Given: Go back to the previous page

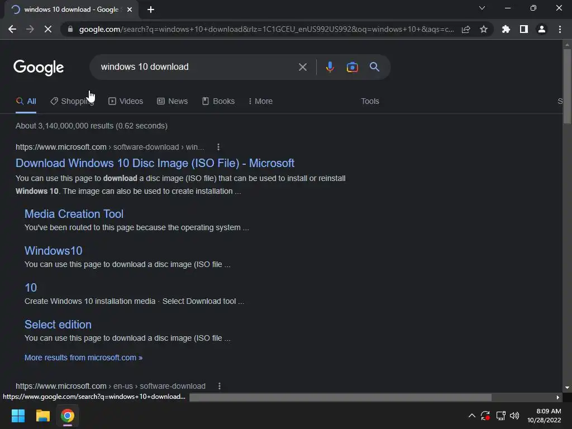Looking at the screenshot, I should pyautogui.click(x=12, y=29).
